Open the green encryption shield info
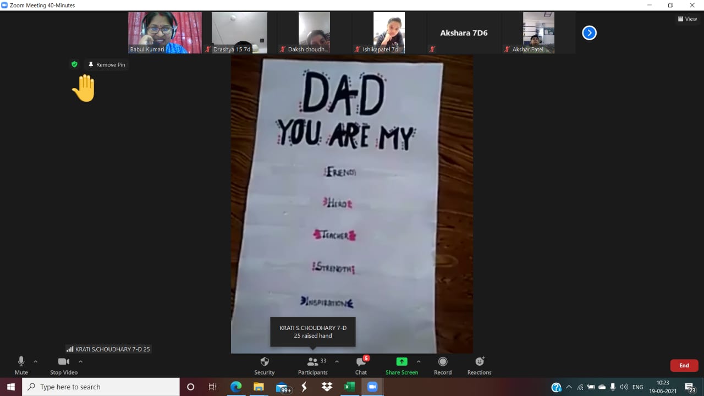 click(74, 64)
